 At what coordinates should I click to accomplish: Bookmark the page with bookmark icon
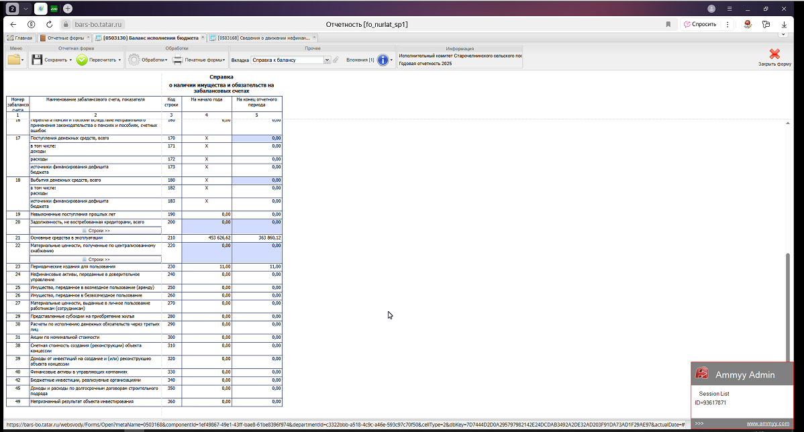pyautogui.click(x=668, y=24)
